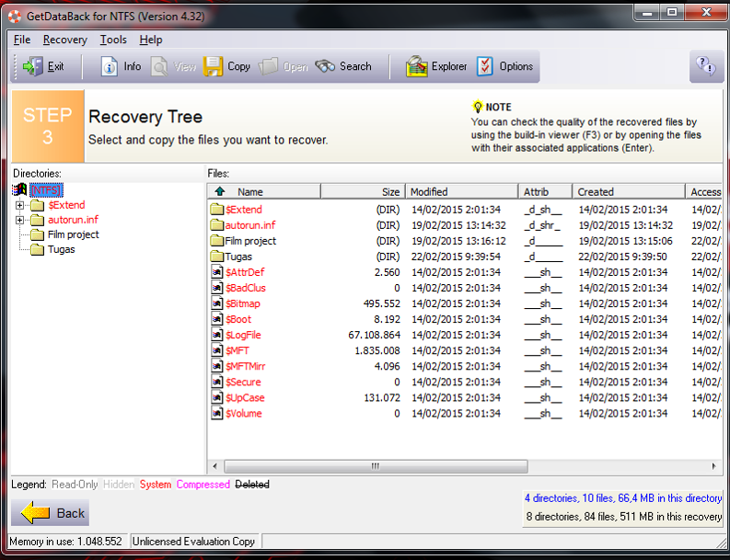Screen dimensions: 730x560
Task: Click the 67.108.864 size value
Action: [x=374, y=335]
